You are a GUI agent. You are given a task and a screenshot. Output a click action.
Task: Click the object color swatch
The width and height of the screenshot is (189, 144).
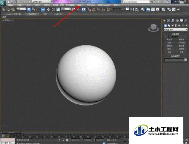(186, 60)
